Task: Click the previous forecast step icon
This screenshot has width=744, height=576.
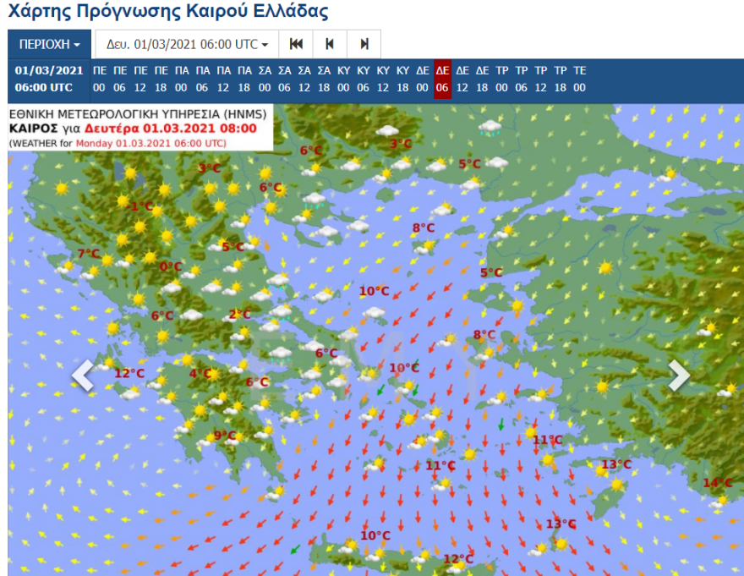Action: (x=328, y=43)
